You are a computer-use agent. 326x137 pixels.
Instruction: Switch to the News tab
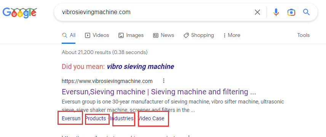163,35
